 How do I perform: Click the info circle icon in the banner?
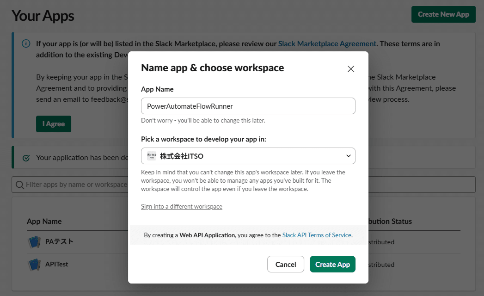[x=26, y=43]
